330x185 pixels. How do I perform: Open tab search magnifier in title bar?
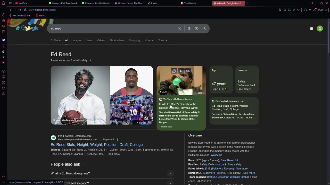coord(312,3)
